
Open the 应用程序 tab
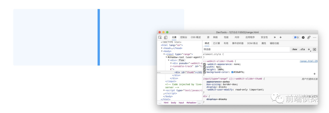tap(250, 37)
